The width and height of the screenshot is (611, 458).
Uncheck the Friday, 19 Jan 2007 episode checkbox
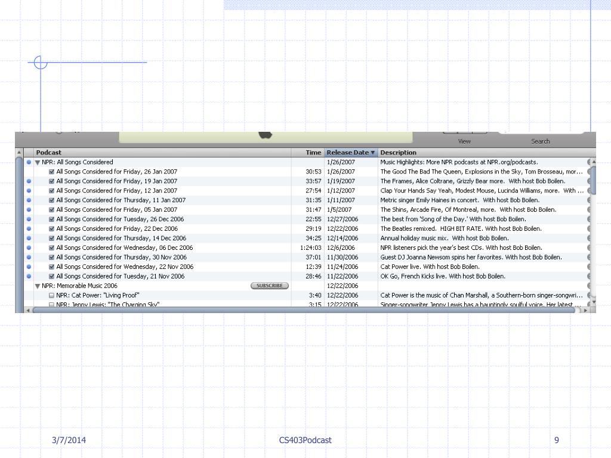click(51, 181)
